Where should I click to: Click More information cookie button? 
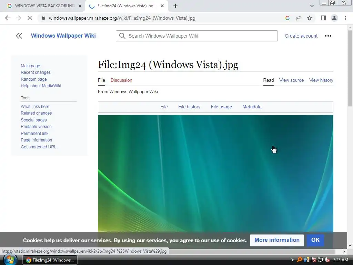coord(277,240)
